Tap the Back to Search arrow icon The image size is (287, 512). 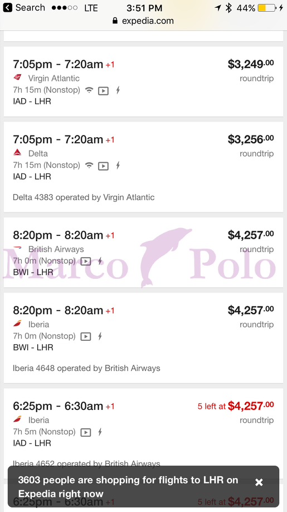tap(7, 7)
